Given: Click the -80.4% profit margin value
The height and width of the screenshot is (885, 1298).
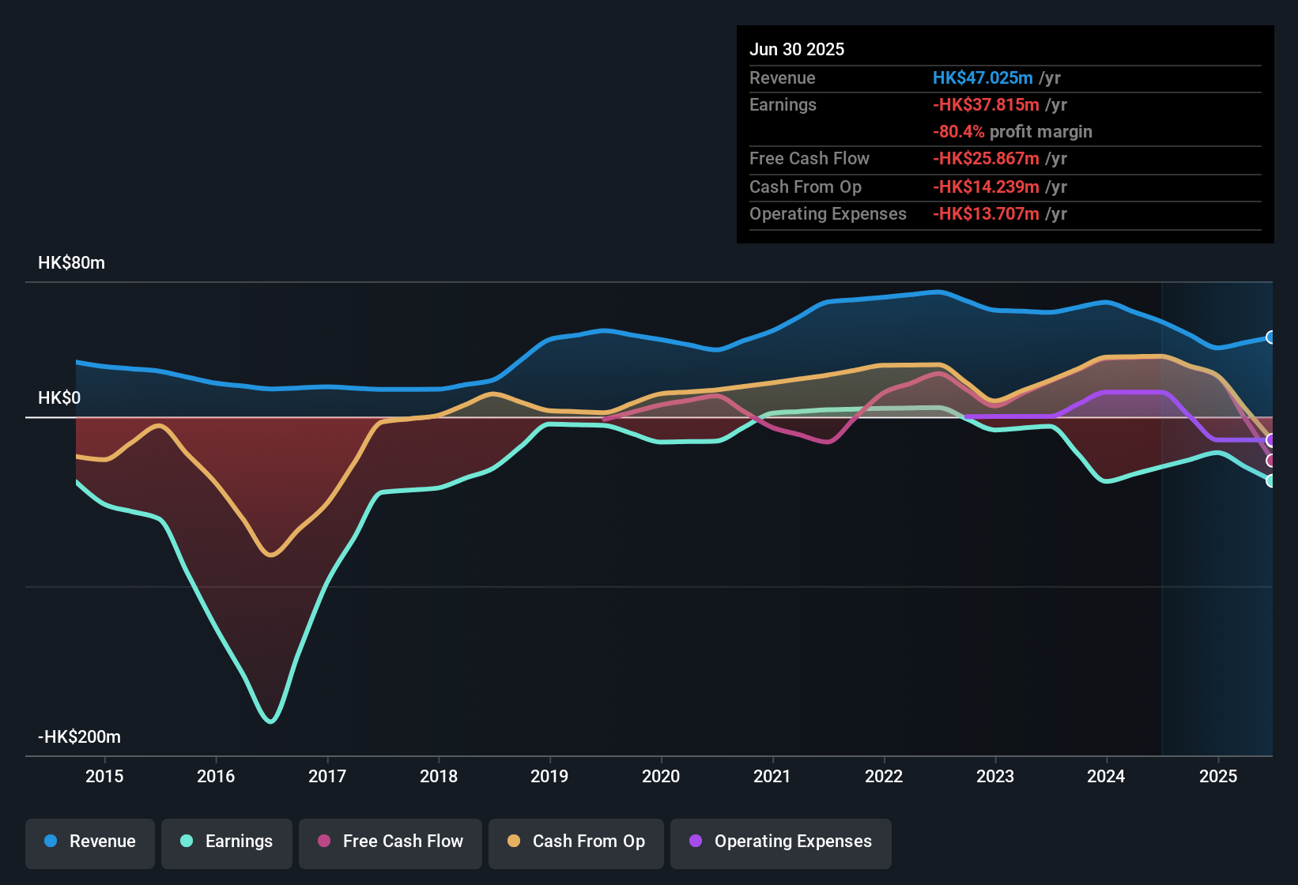Looking at the screenshot, I should (x=959, y=131).
